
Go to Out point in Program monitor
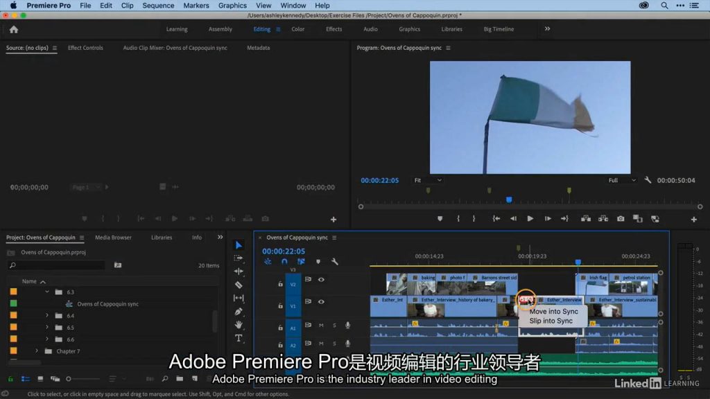pos(564,218)
